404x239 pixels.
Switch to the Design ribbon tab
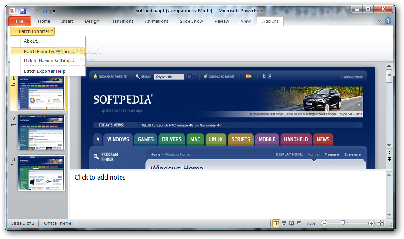coord(92,21)
